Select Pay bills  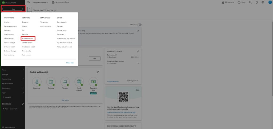coord(25,34)
